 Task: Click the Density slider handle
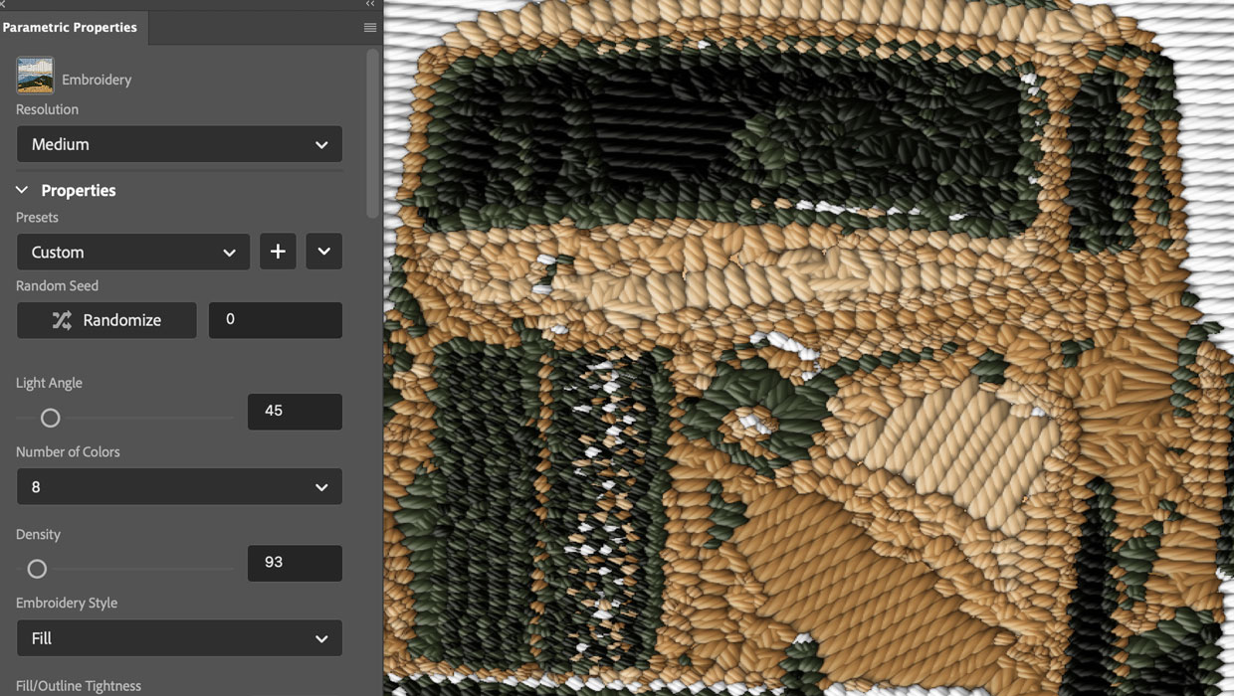pyautogui.click(x=37, y=569)
